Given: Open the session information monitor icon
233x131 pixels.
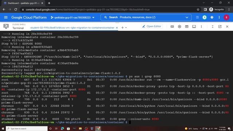Looking at the screenshot, I should tap(194, 27).
